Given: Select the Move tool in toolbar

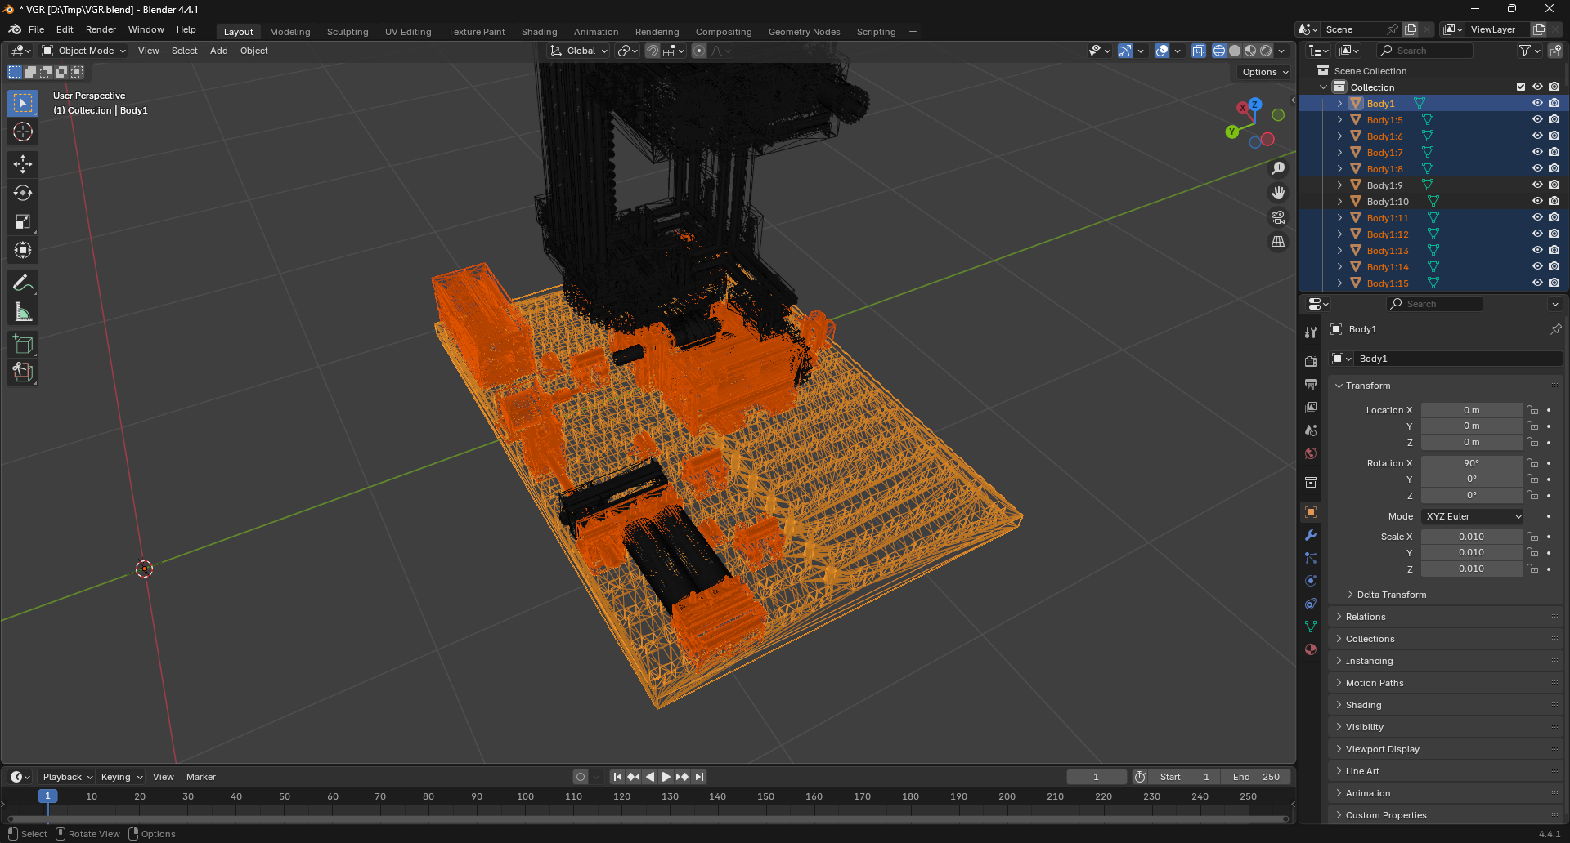Looking at the screenshot, I should [23, 164].
